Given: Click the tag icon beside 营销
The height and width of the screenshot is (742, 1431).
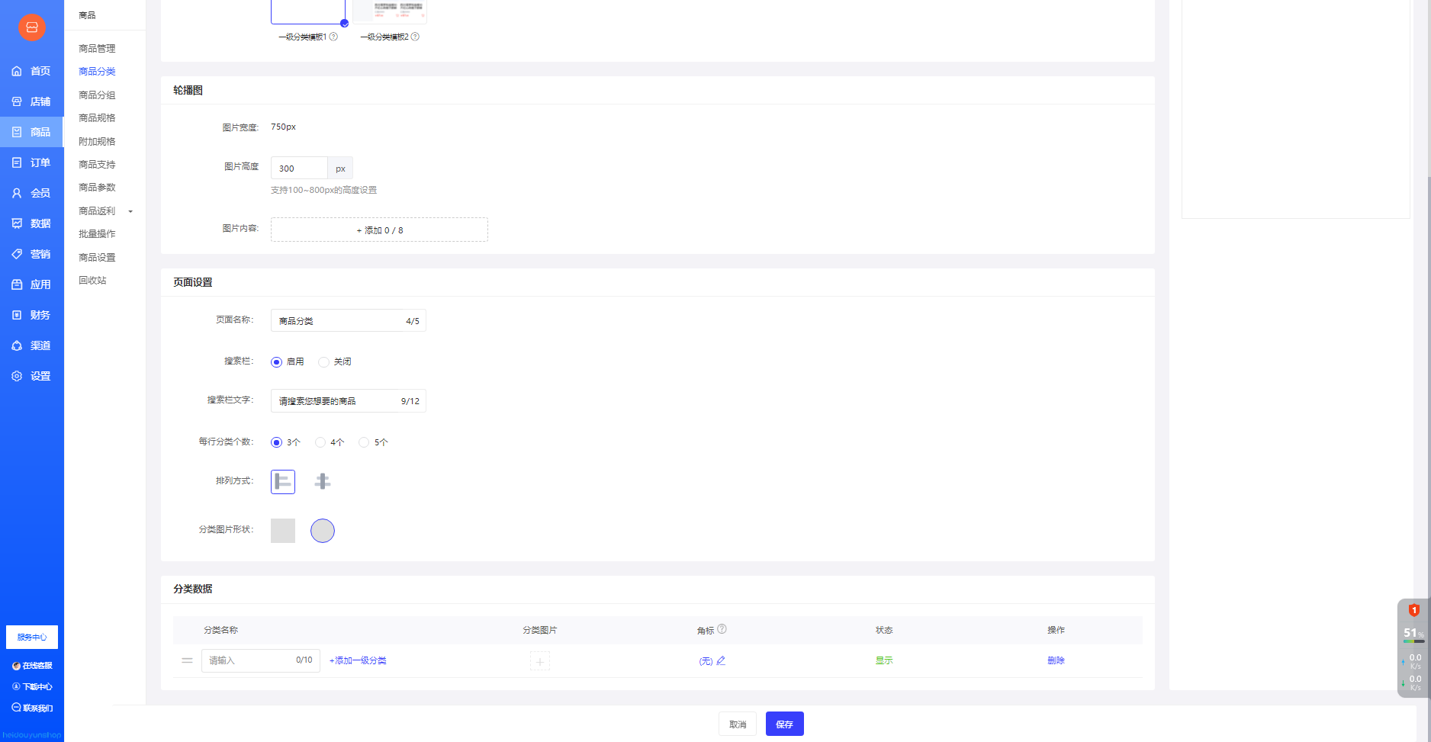Looking at the screenshot, I should [17, 254].
